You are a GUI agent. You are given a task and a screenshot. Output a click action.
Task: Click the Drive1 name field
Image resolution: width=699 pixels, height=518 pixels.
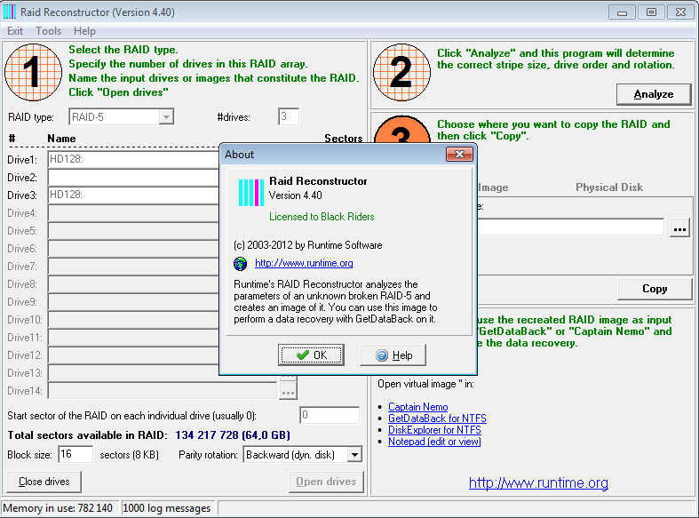click(x=134, y=159)
